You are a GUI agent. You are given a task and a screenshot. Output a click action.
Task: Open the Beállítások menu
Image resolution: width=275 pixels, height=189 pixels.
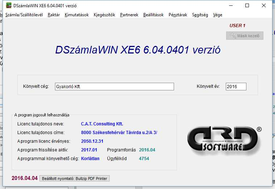[153, 15]
